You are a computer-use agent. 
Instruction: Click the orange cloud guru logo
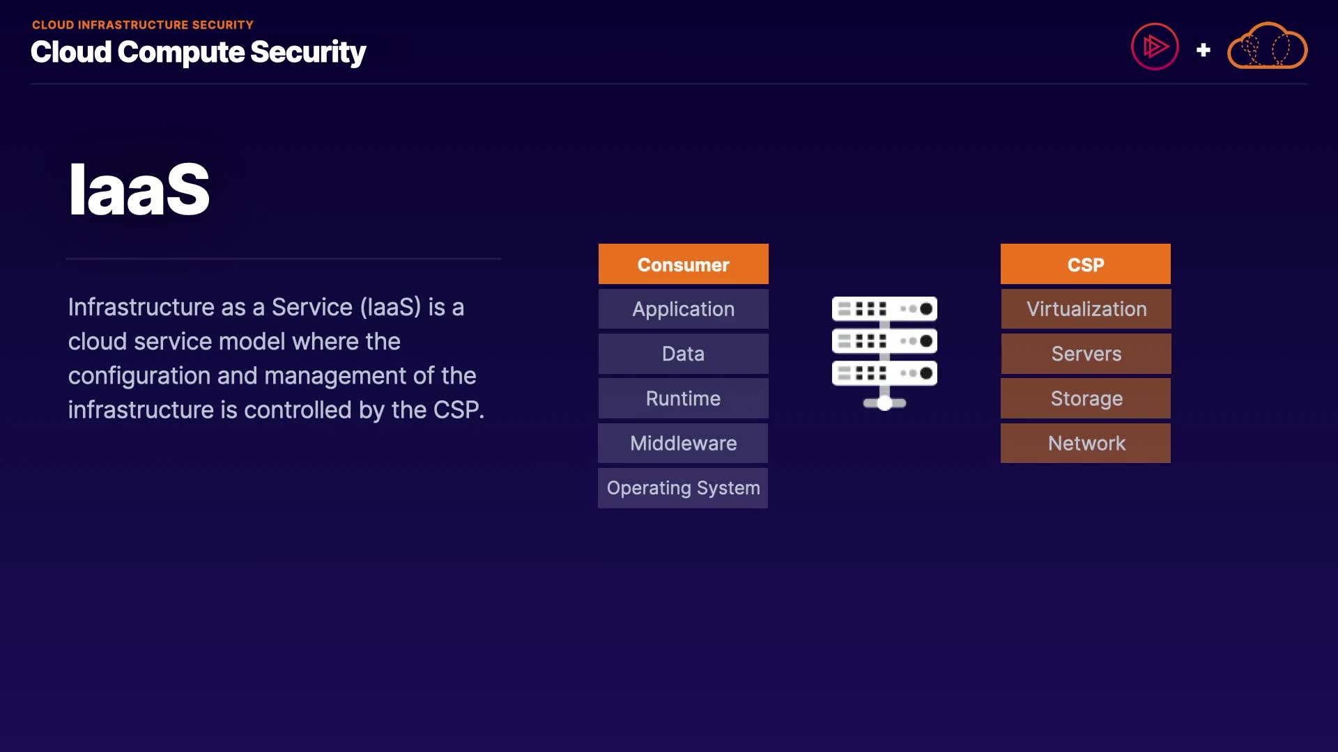tap(1267, 47)
